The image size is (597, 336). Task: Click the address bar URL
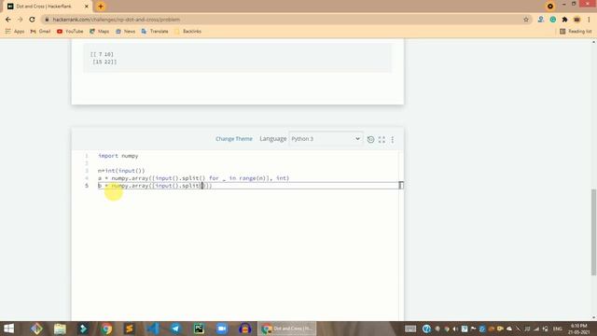[x=116, y=20]
